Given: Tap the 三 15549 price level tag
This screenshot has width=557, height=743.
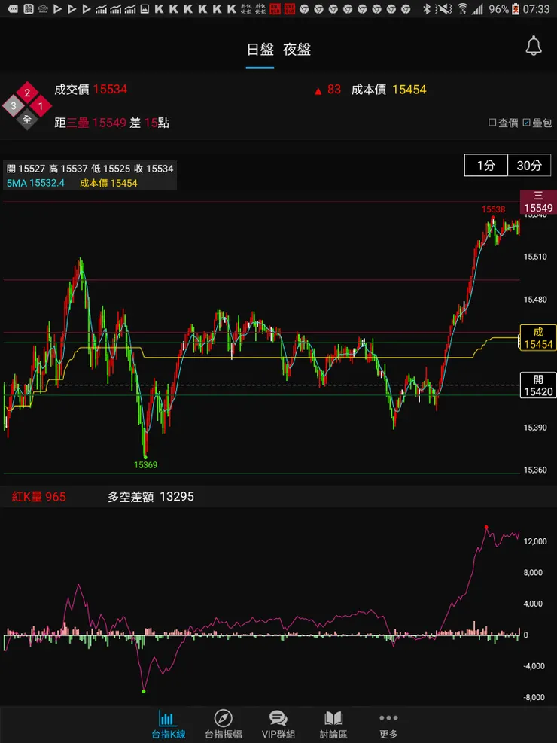Looking at the screenshot, I should click(x=538, y=202).
